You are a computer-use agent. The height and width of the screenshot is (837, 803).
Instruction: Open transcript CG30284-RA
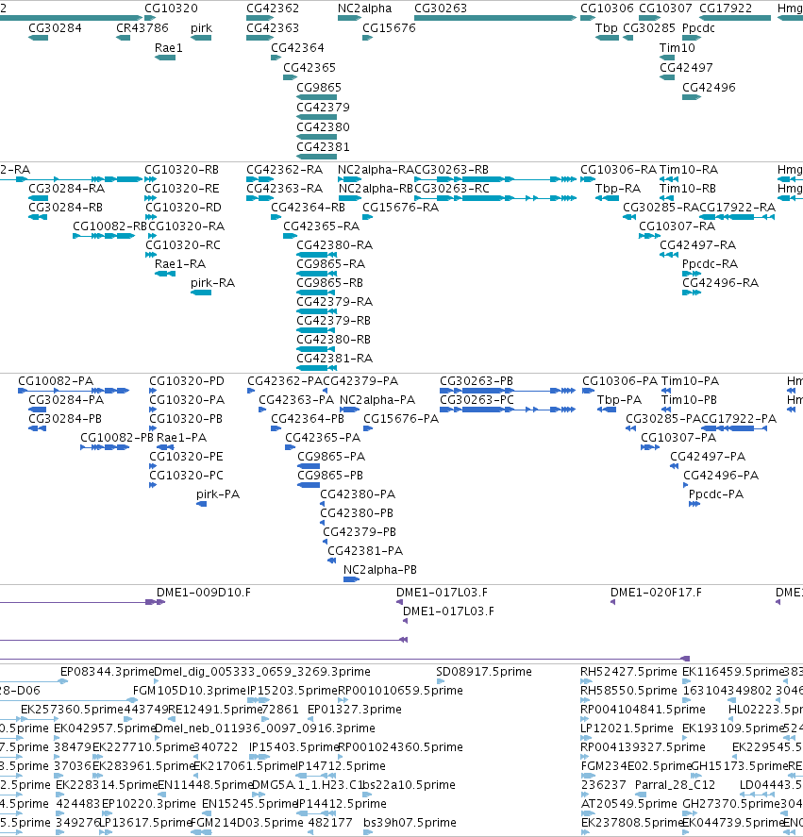pyautogui.click(x=66, y=189)
